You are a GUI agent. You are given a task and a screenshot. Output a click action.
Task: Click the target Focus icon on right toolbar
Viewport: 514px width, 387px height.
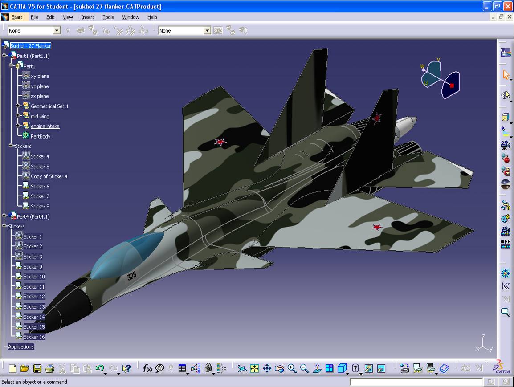(x=506, y=273)
